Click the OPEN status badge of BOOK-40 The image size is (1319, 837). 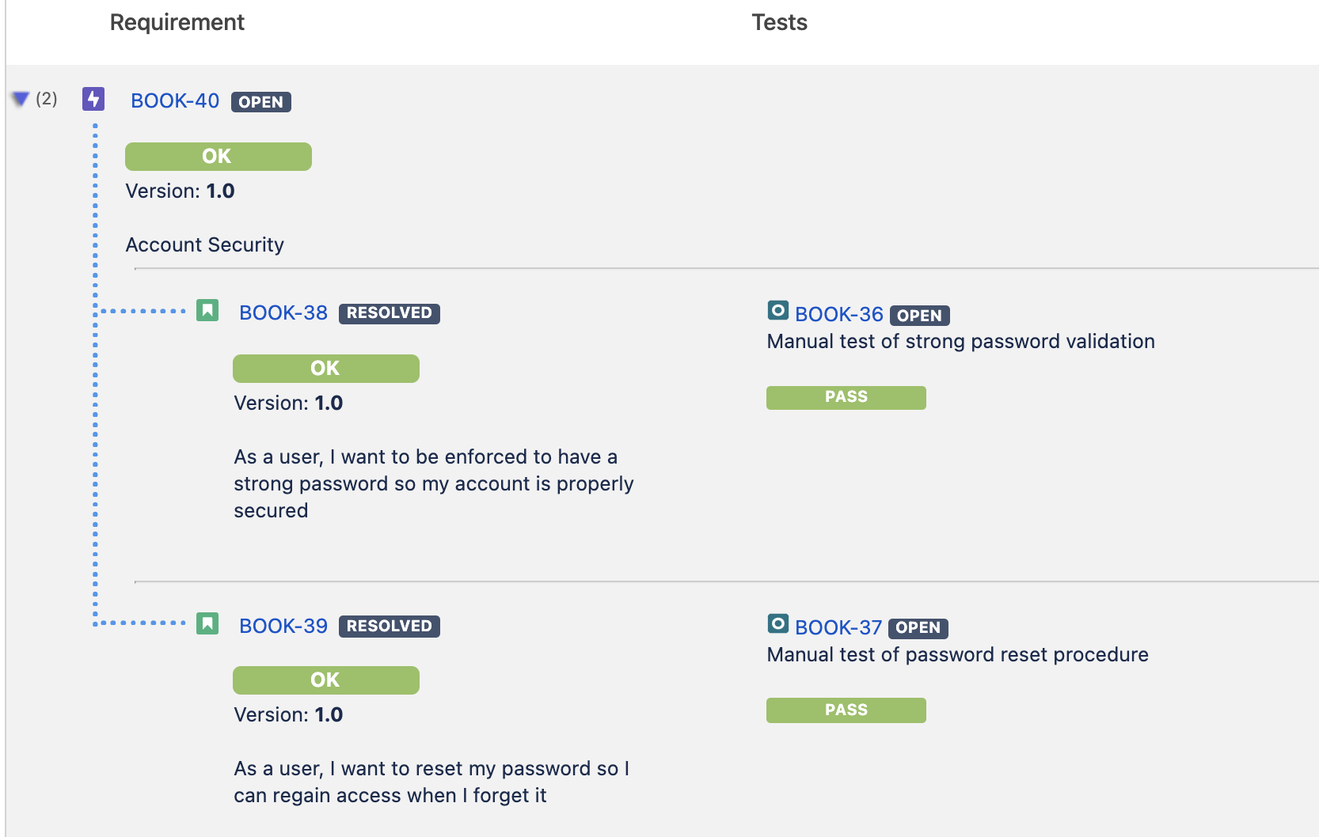coord(261,102)
